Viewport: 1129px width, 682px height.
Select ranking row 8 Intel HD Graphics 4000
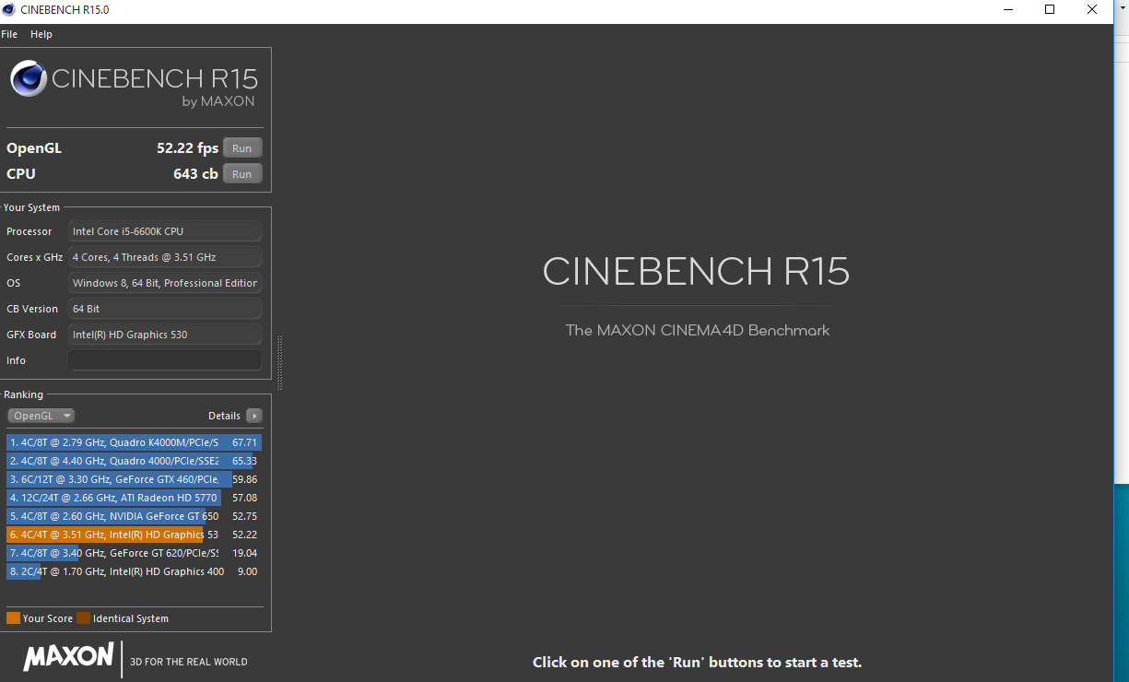point(134,571)
